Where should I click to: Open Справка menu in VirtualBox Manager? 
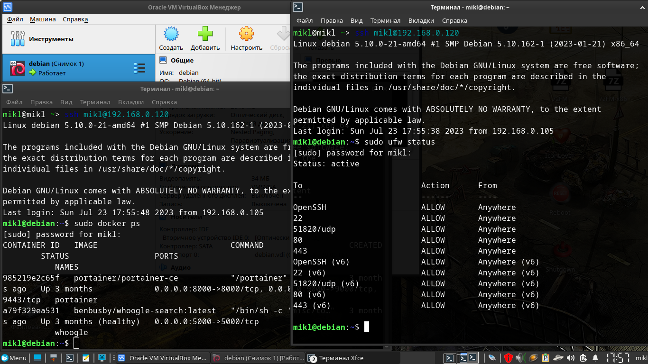pyautogui.click(x=75, y=19)
